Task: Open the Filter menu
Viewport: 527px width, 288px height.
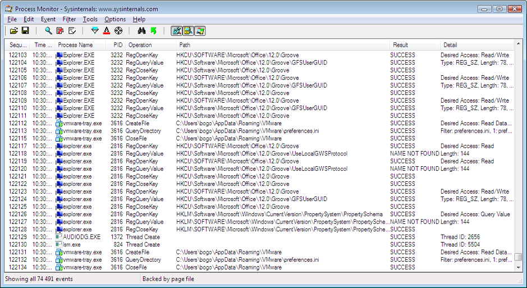Action: 69,19
